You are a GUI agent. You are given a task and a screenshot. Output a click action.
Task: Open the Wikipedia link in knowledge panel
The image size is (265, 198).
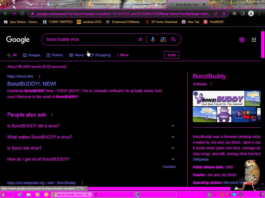(x=201, y=159)
